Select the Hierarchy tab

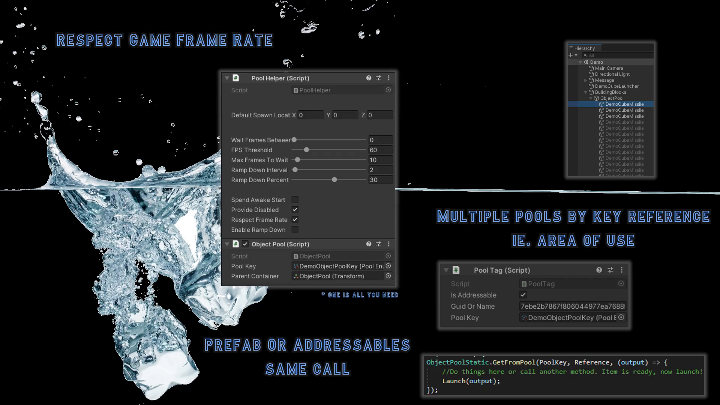[x=584, y=48]
